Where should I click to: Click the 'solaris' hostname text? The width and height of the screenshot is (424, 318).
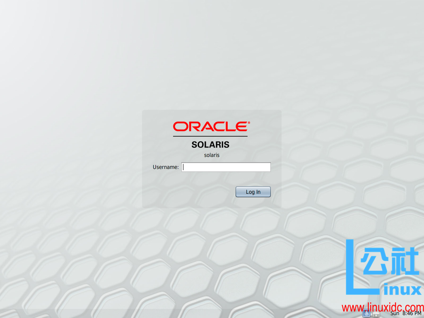click(212, 155)
